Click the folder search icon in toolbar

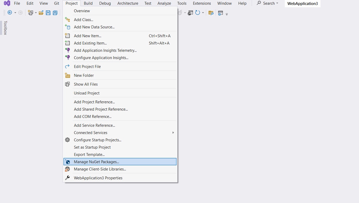211,13
